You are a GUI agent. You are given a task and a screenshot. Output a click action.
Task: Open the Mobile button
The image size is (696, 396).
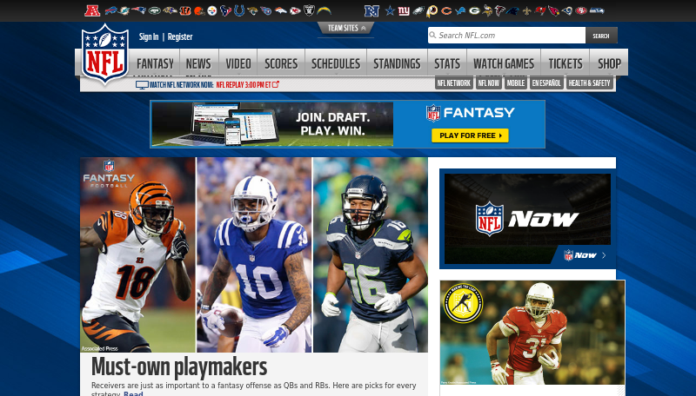tap(516, 82)
